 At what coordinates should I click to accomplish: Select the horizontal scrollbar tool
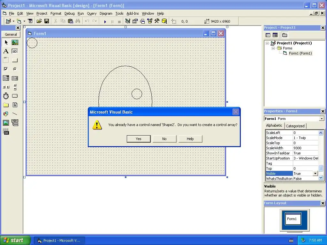click(x=6, y=87)
